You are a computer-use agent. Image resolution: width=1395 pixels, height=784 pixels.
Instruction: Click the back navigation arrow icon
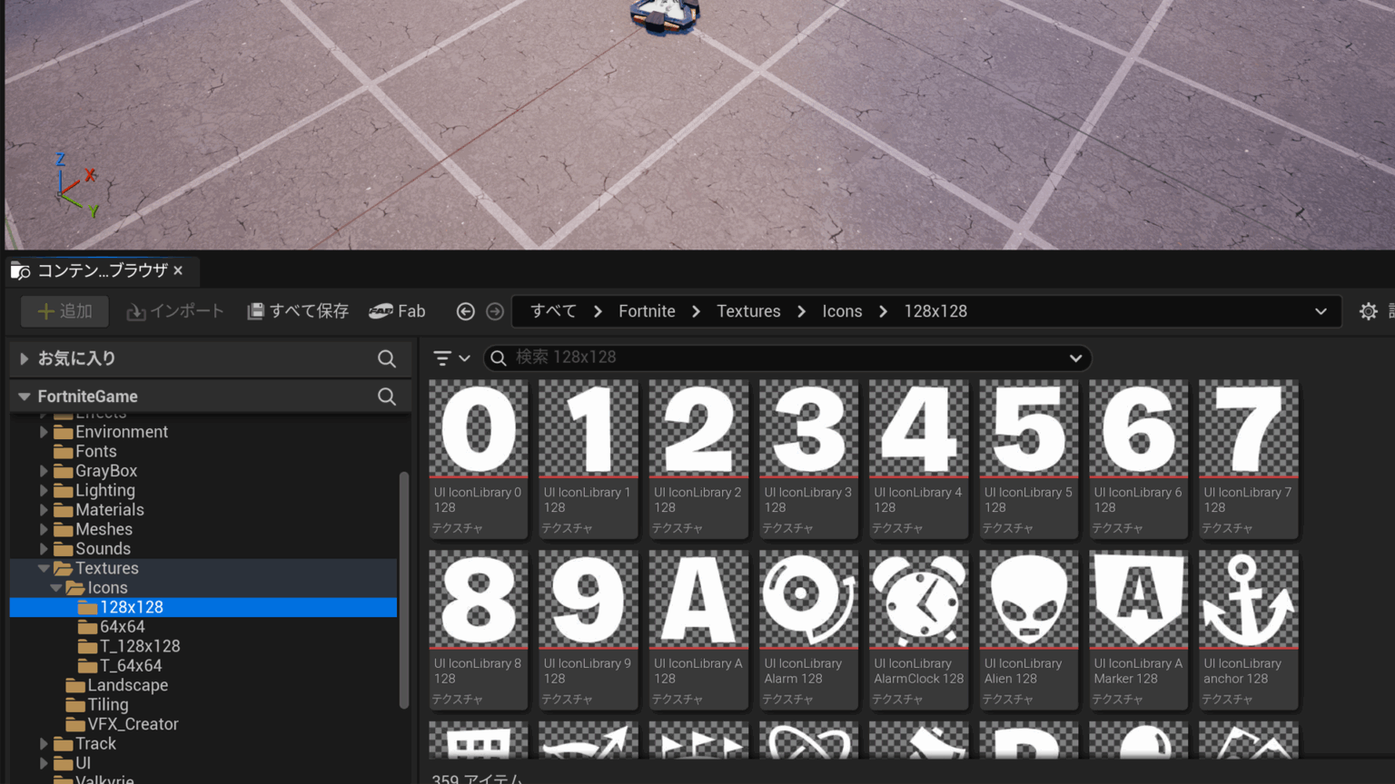pyautogui.click(x=465, y=311)
